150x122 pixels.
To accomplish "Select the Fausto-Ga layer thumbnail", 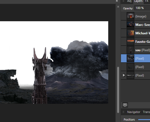I will pyautogui.click(x=130, y=41).
